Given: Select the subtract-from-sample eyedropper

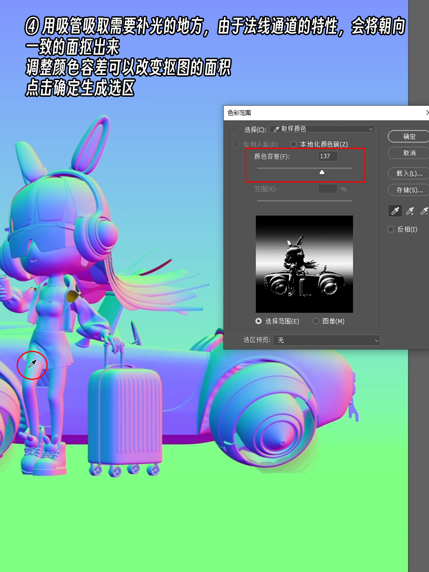Looking at the screenshot, I should click(x=424, y=210).
